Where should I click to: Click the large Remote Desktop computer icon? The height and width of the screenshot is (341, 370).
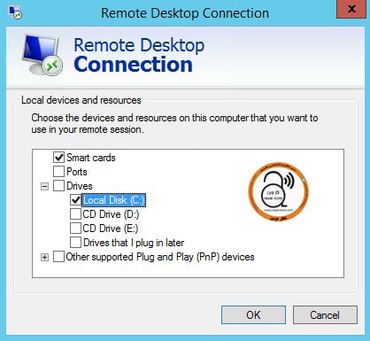coord(42,55)
